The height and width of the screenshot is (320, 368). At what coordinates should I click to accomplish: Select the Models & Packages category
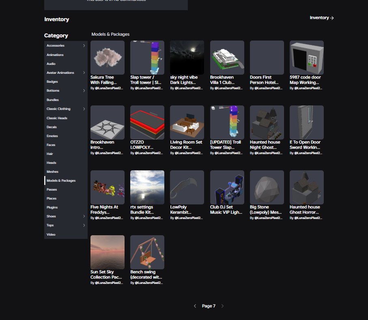click(x=66, y=180)
